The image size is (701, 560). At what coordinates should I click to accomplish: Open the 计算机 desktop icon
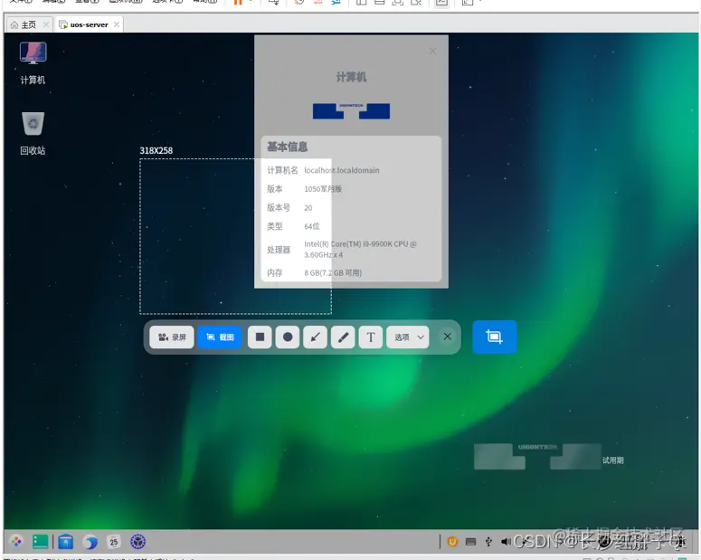[x=33, y=62]
